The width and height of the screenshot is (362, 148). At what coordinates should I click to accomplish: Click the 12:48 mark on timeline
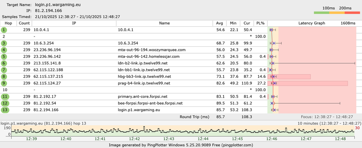[x=341, y=139]
